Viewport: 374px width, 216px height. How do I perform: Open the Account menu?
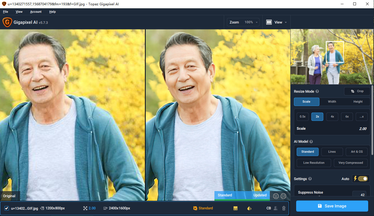(36, 12)
